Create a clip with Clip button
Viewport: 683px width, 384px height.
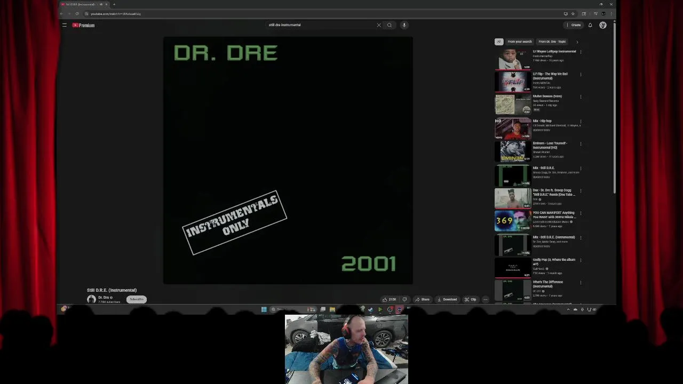tap(470, 299)
